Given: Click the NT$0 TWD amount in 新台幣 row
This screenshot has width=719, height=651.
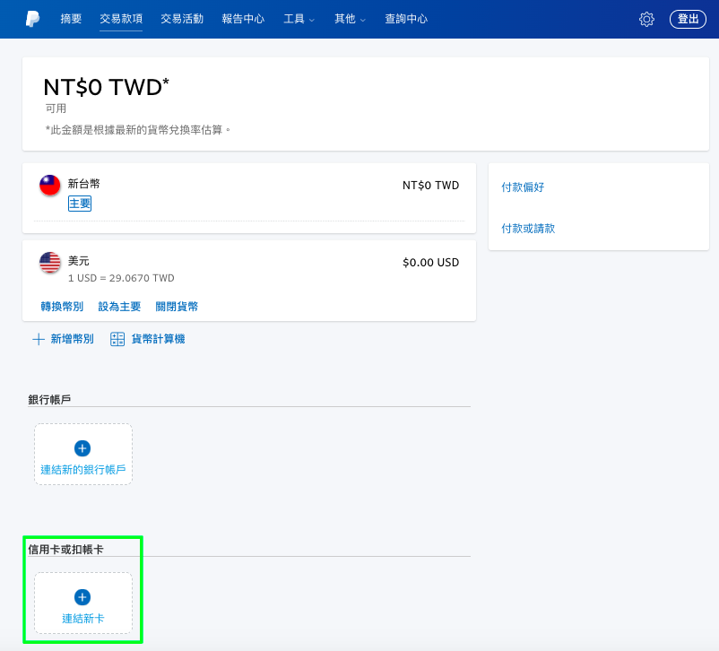Looking at the screenshot, I should pyautogui.click(x=430, y=186).
